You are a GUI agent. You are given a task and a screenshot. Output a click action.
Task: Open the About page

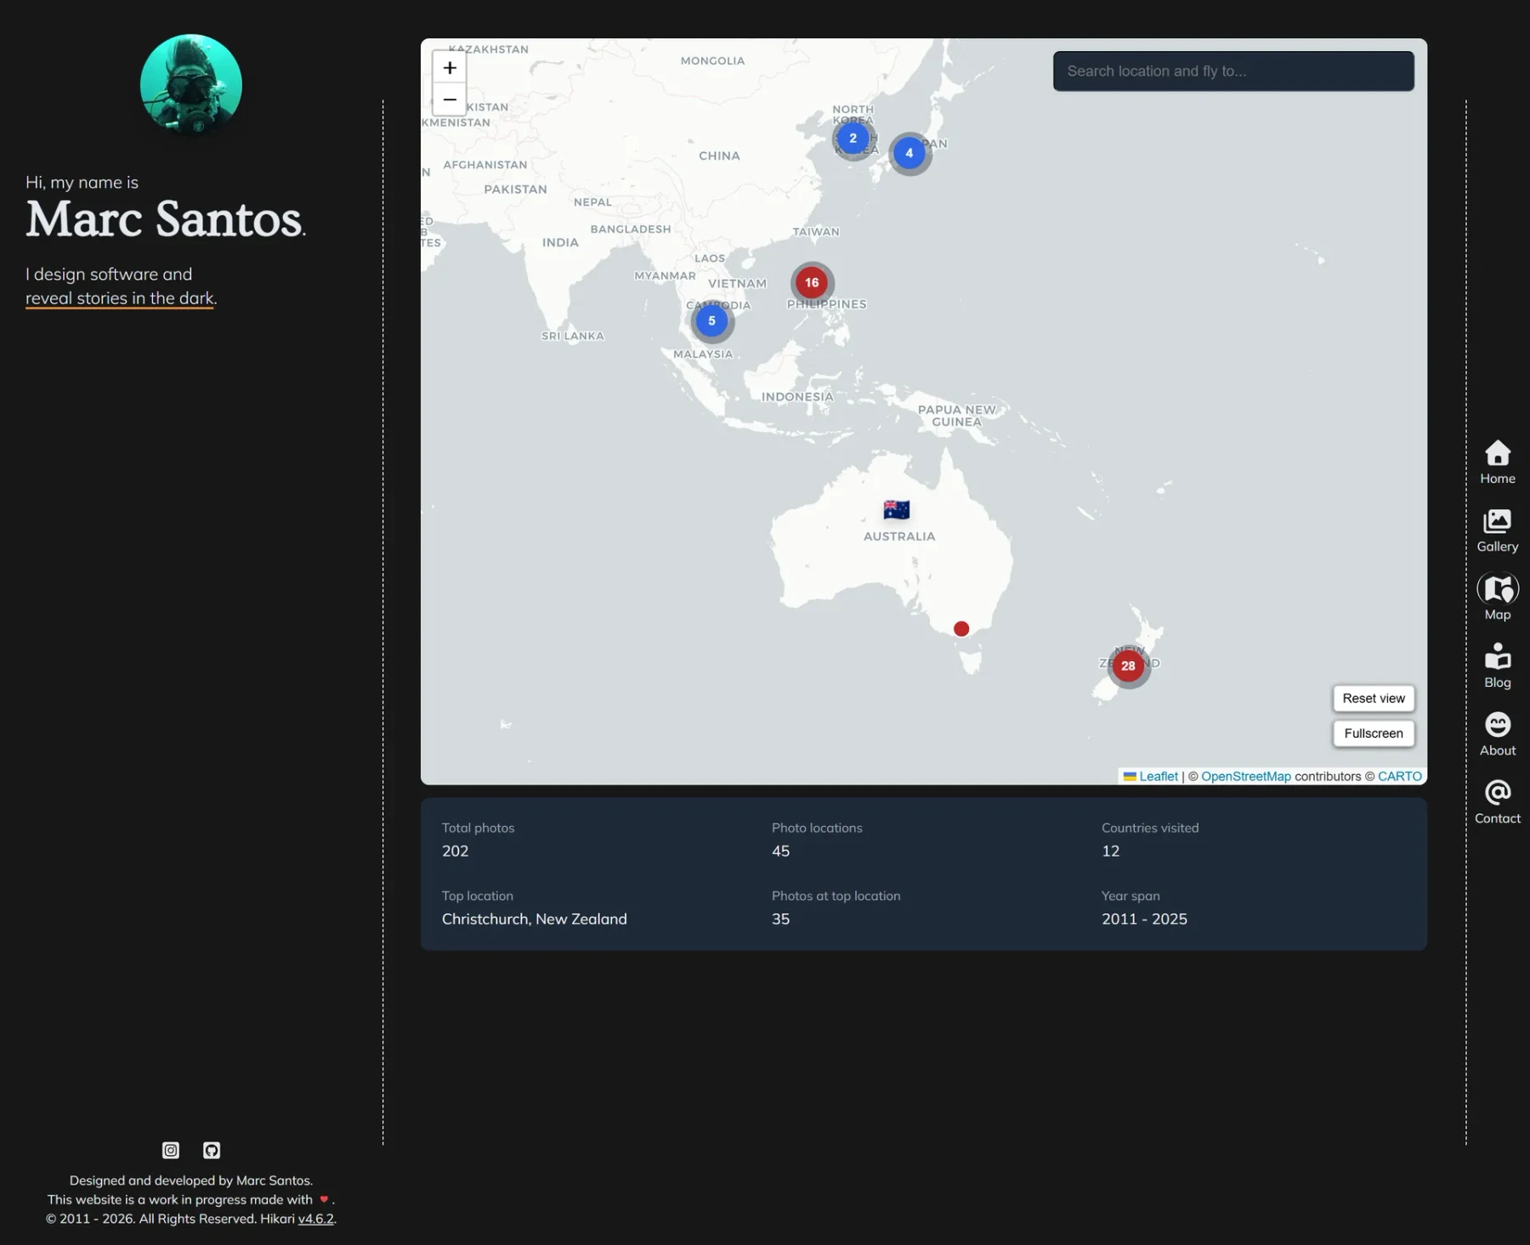click(x=1497, y=733)
